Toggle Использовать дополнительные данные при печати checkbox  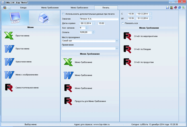pos(63,14)
